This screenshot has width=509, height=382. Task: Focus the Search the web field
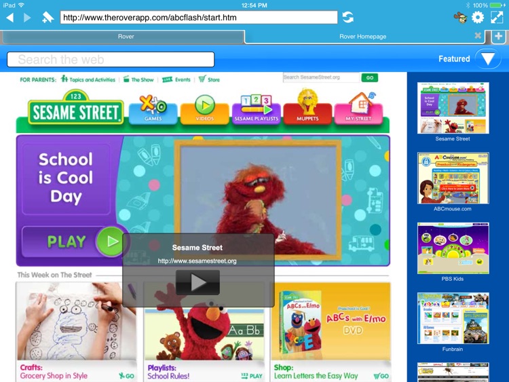[111, 60]
